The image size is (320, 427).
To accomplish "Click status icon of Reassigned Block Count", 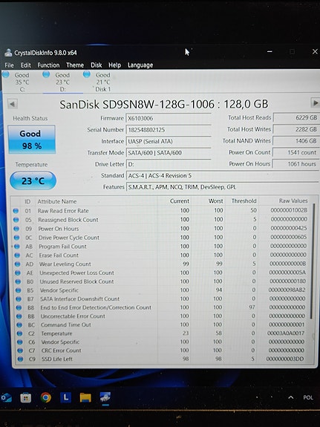I will (x=16, y=220).
